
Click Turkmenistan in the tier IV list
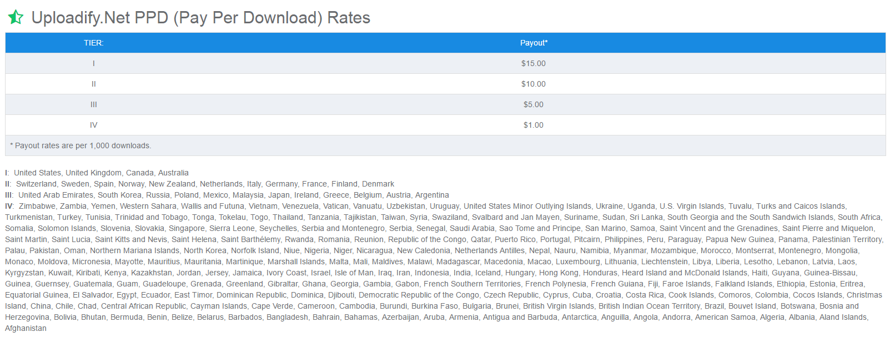click(28, 217)
